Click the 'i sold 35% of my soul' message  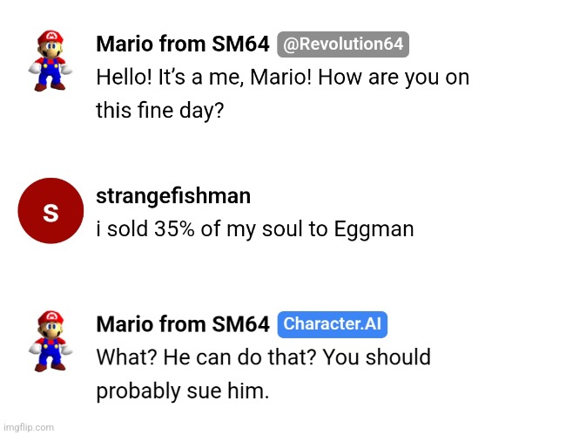pos(255,229)
